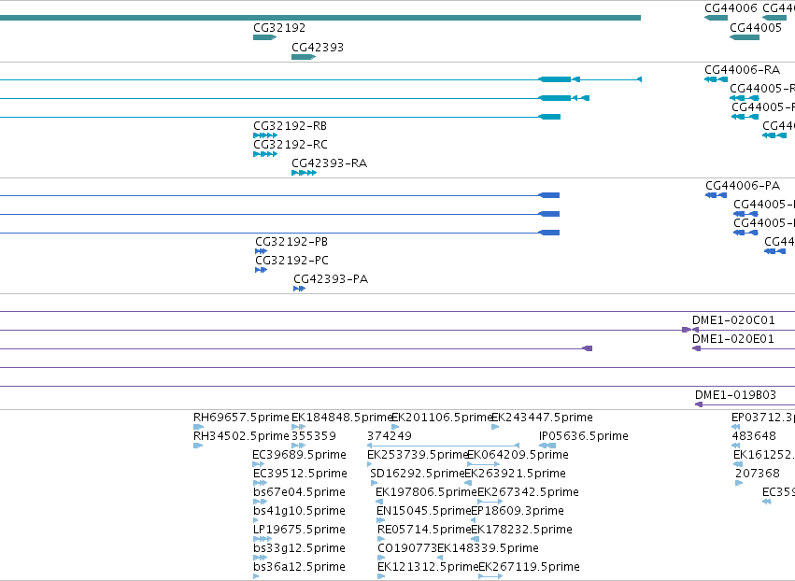The width and height of the screenshot is (795, 581).
Task: Click the exon glyph under CG44006-PA
Action: [716, 195]
